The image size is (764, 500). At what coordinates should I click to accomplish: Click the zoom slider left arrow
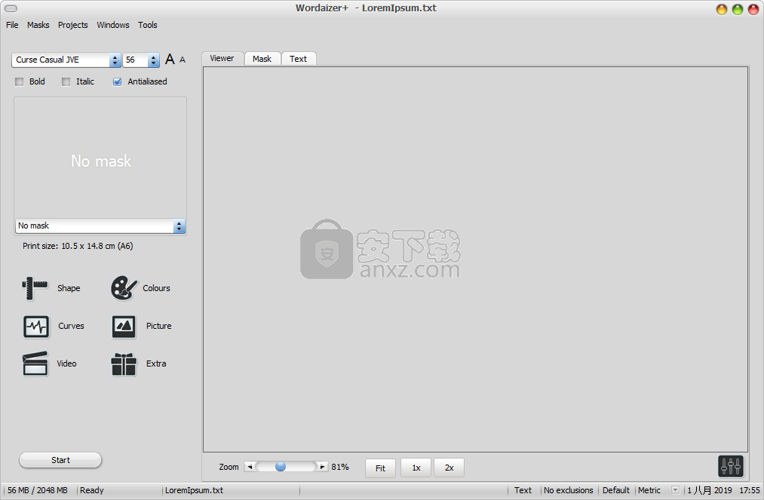pos(250,467)
